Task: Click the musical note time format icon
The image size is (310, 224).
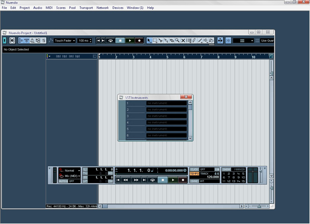Action: [152, 170]
